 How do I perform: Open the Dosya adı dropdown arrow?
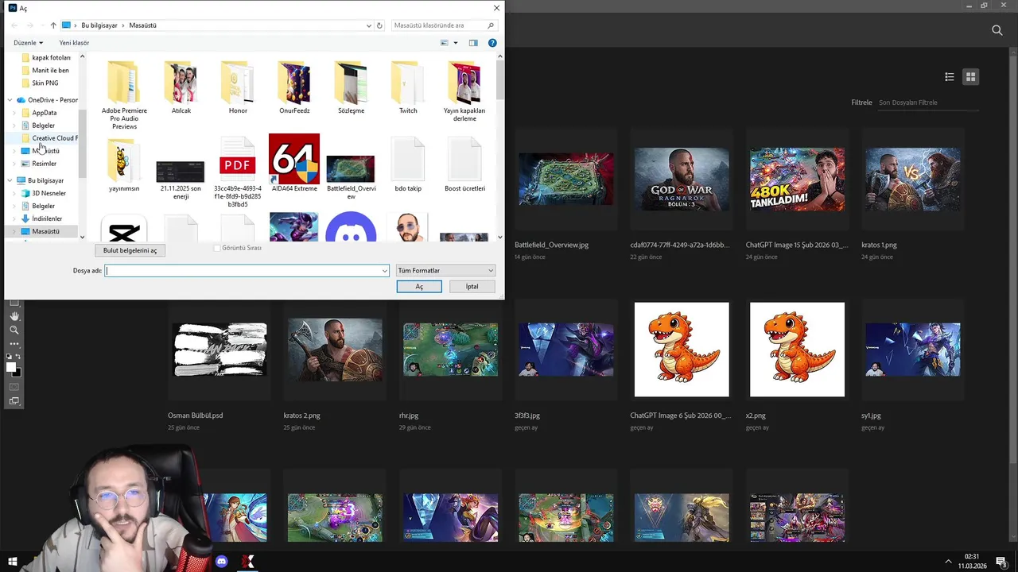pyautogui.click(x=385, y=271)
